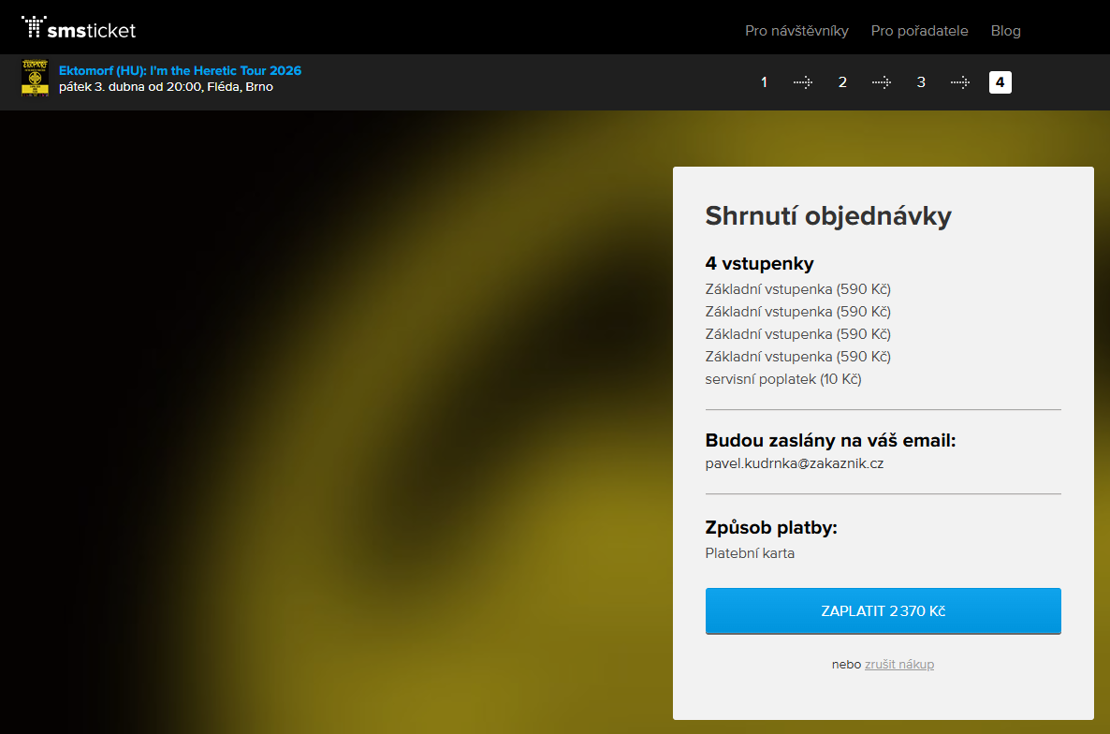Click the Platební karta payment method text
This screenshot has height=734, width=1110.
pos(750,553)
